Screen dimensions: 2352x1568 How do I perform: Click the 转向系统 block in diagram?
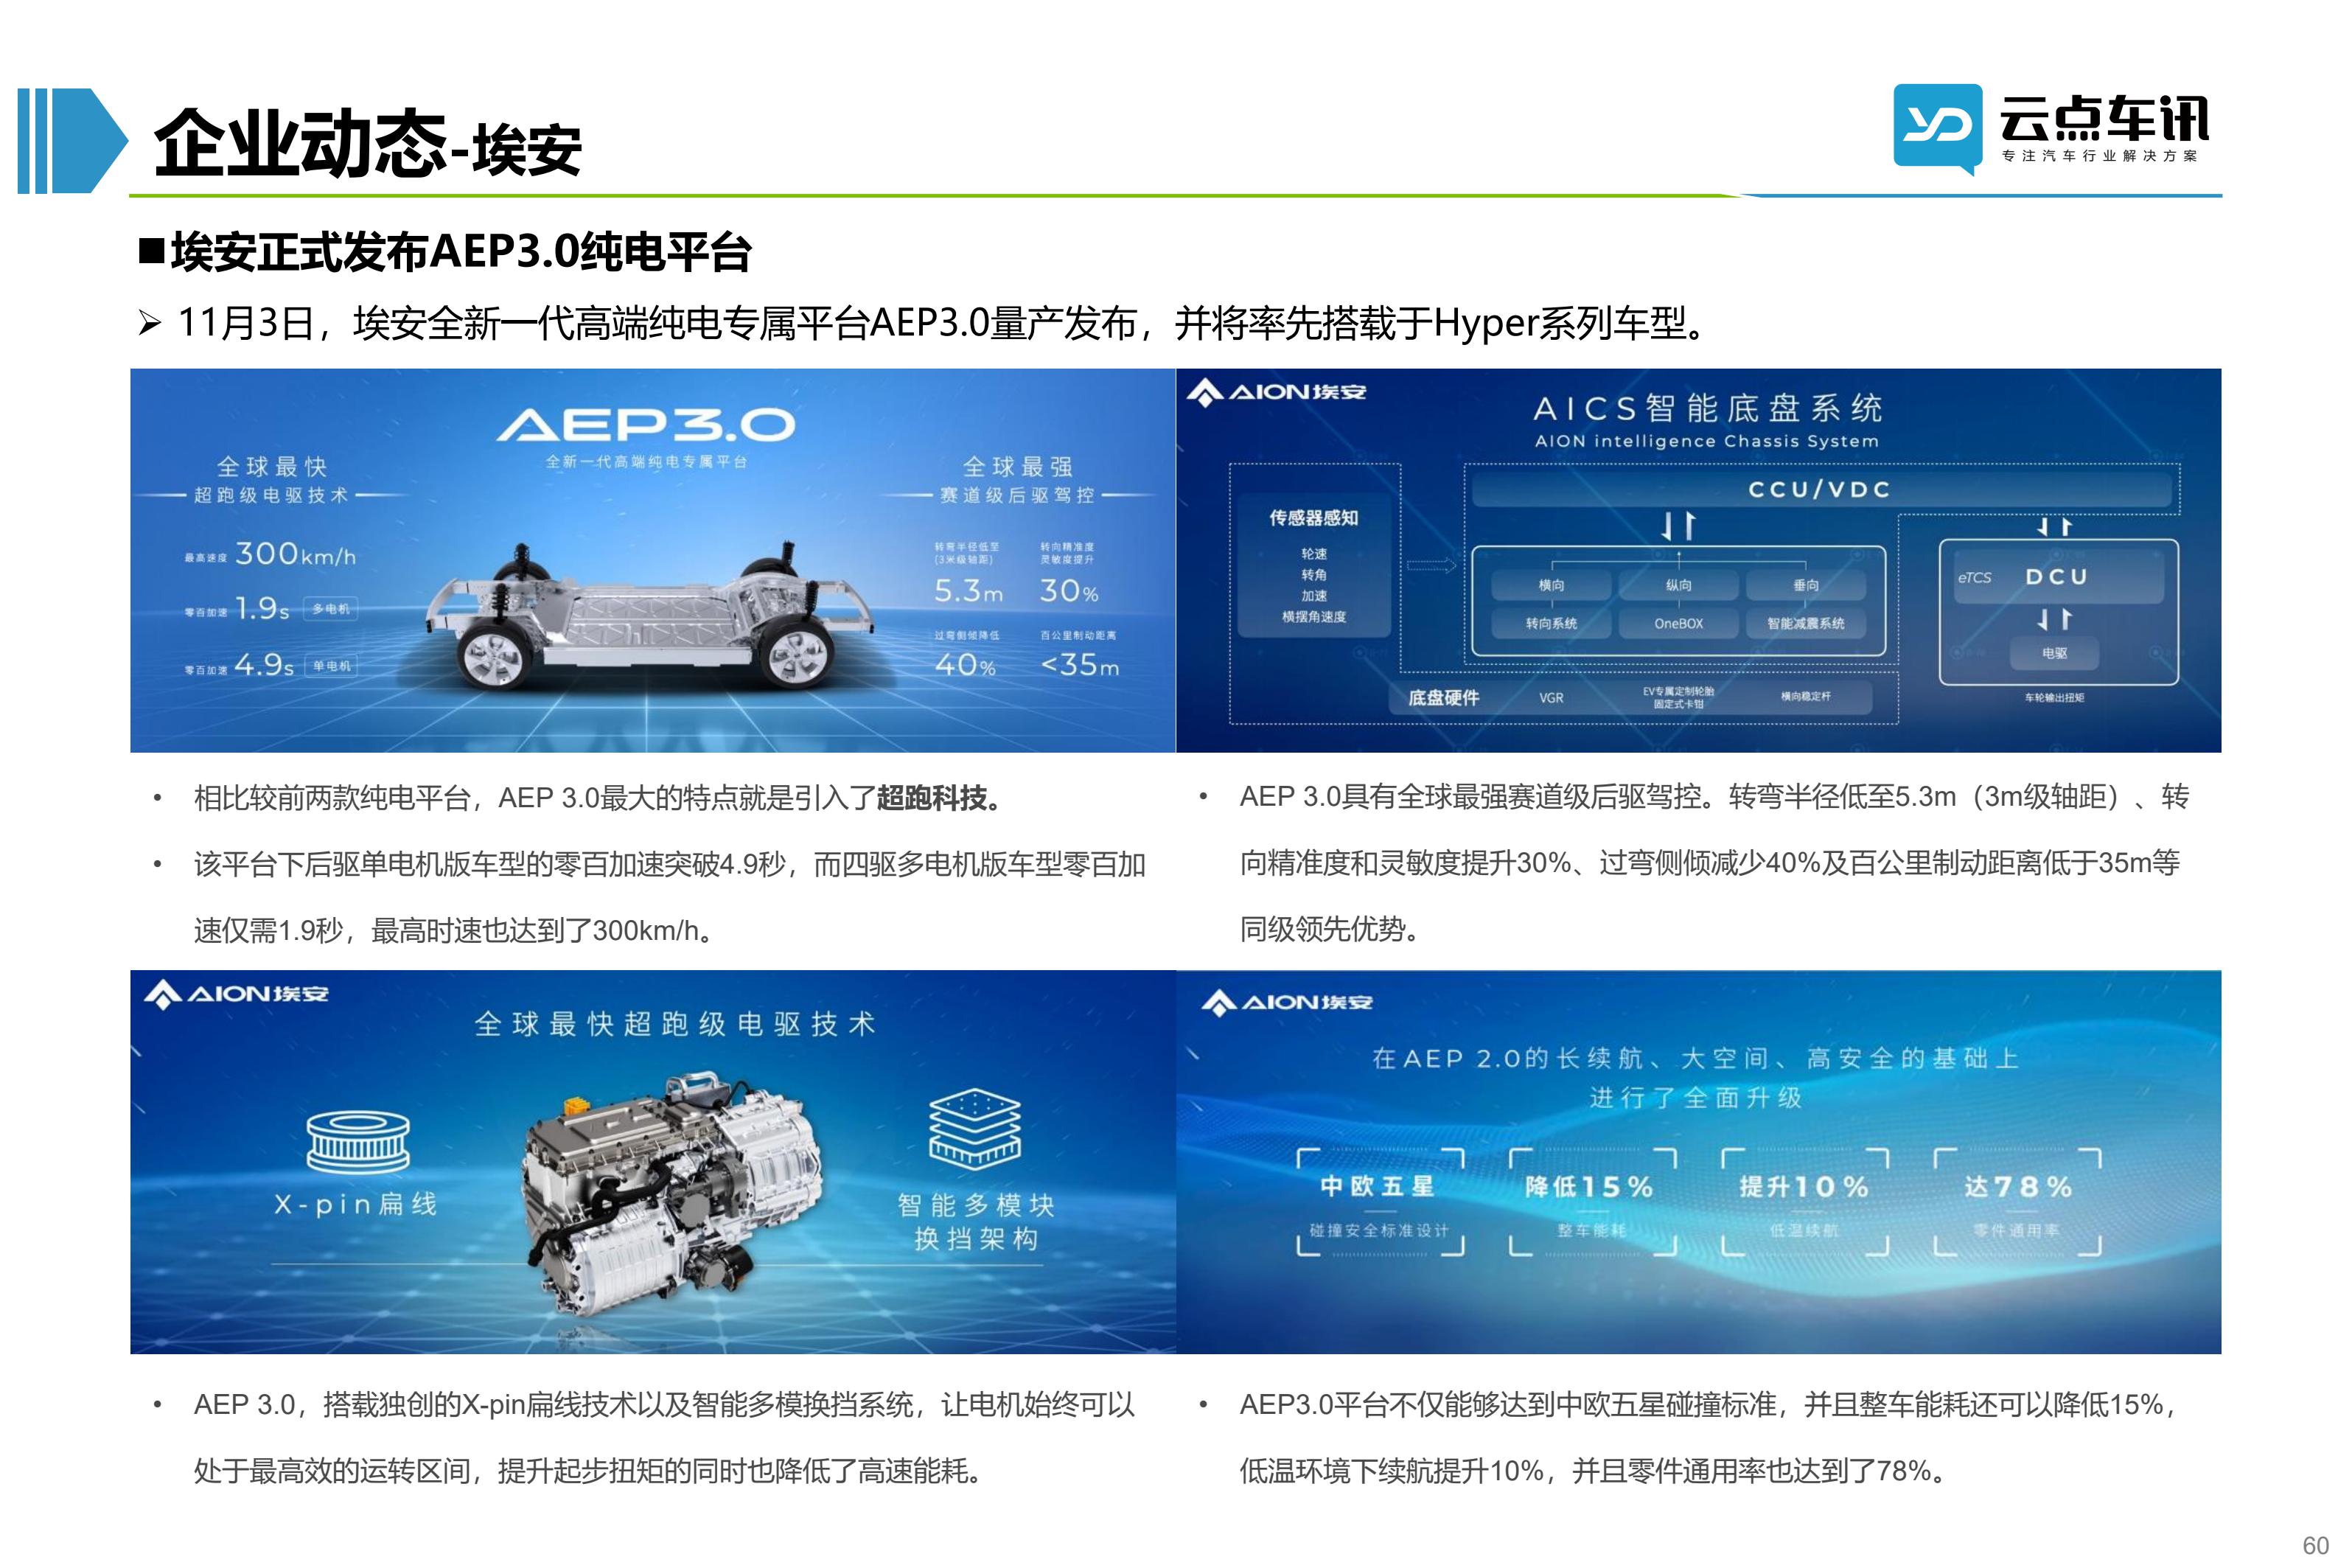click(x=1550, y=623)
